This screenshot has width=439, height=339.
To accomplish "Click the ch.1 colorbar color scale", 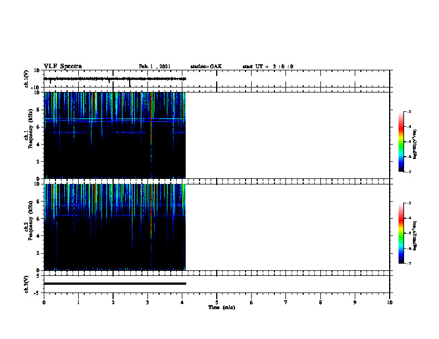I will pos(401,142).
